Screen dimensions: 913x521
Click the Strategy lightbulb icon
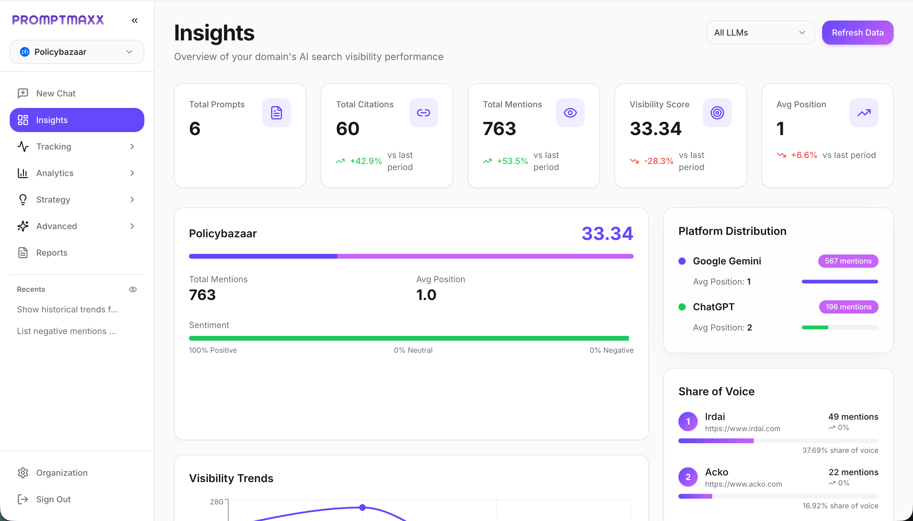tap(23, 199)
